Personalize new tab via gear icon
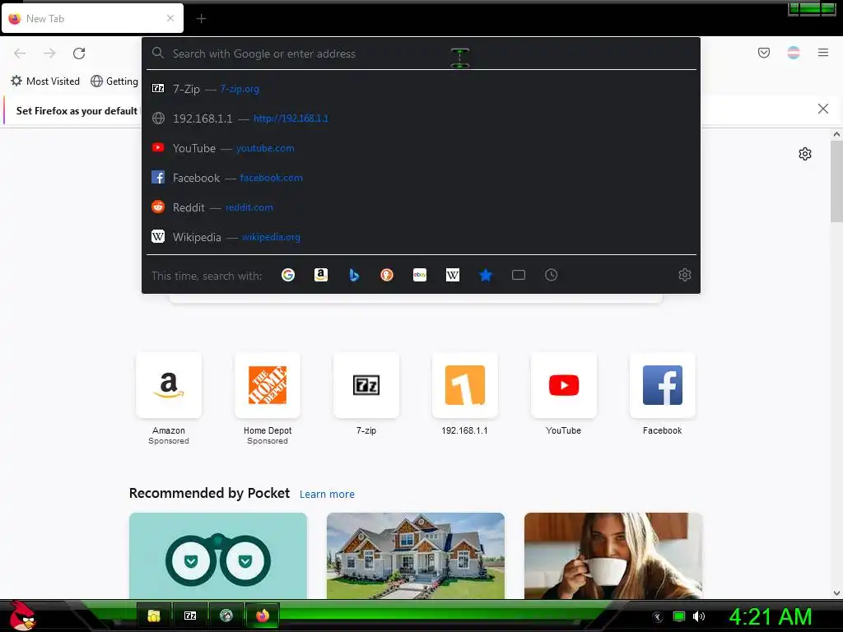The height and width of the screenshot is (632, 843). tap(805, 154)
